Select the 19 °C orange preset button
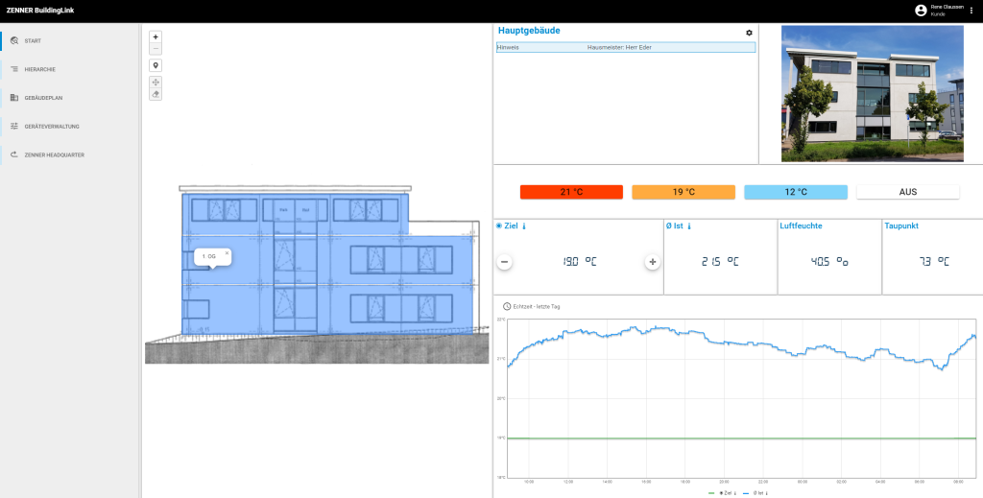This screenshot has height=498, width=983. [683, 192]
